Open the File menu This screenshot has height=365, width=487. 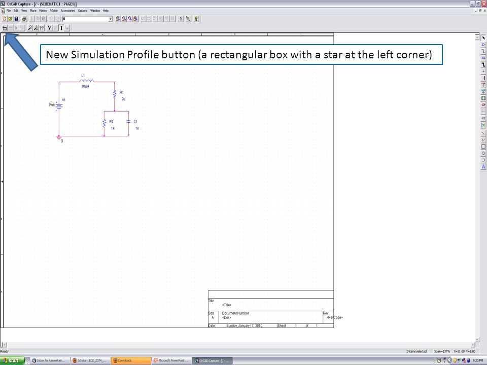(9, 11)
